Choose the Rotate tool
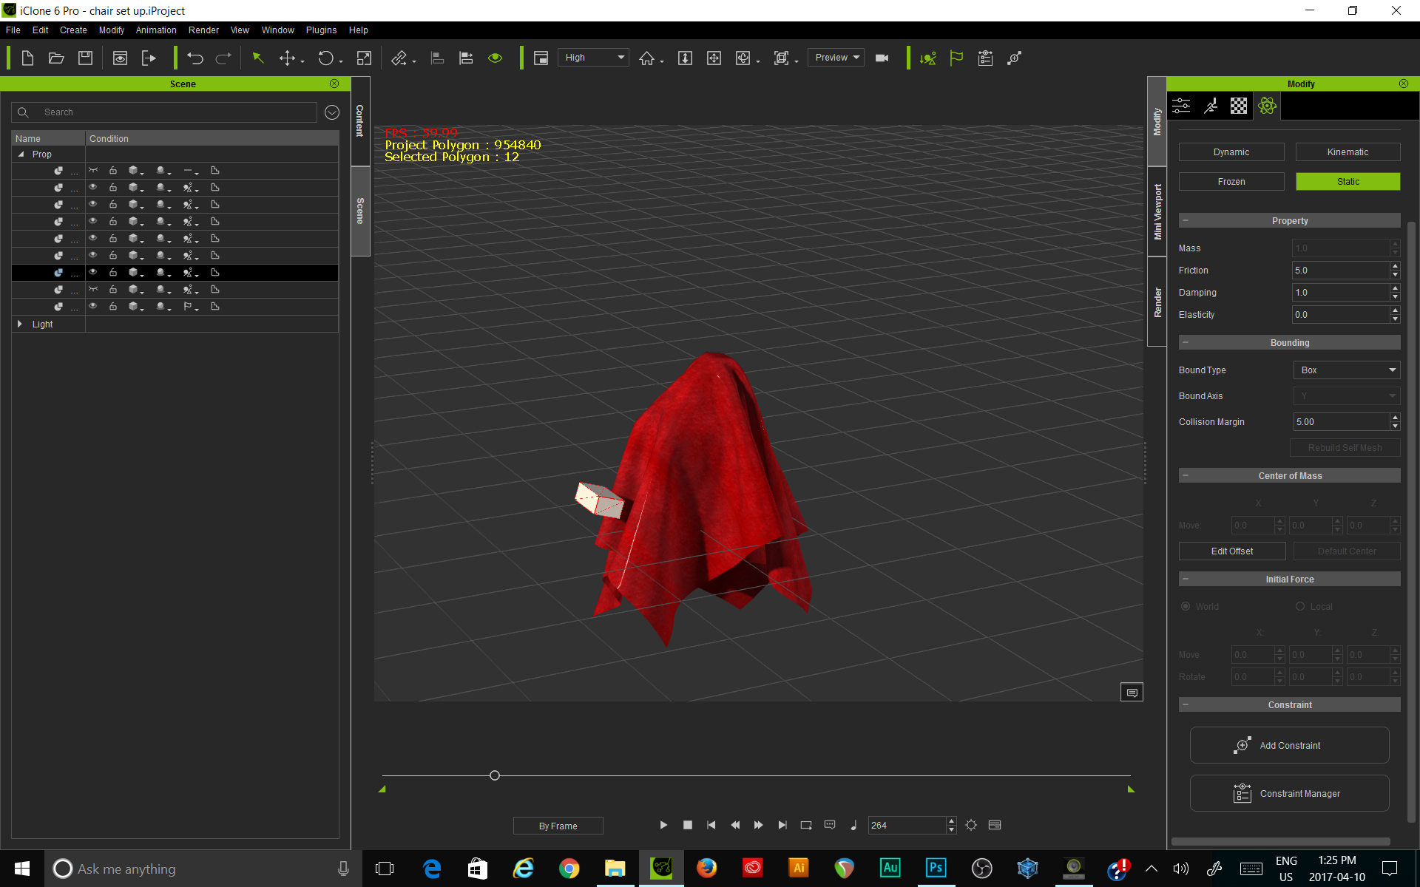 point(325,58)
